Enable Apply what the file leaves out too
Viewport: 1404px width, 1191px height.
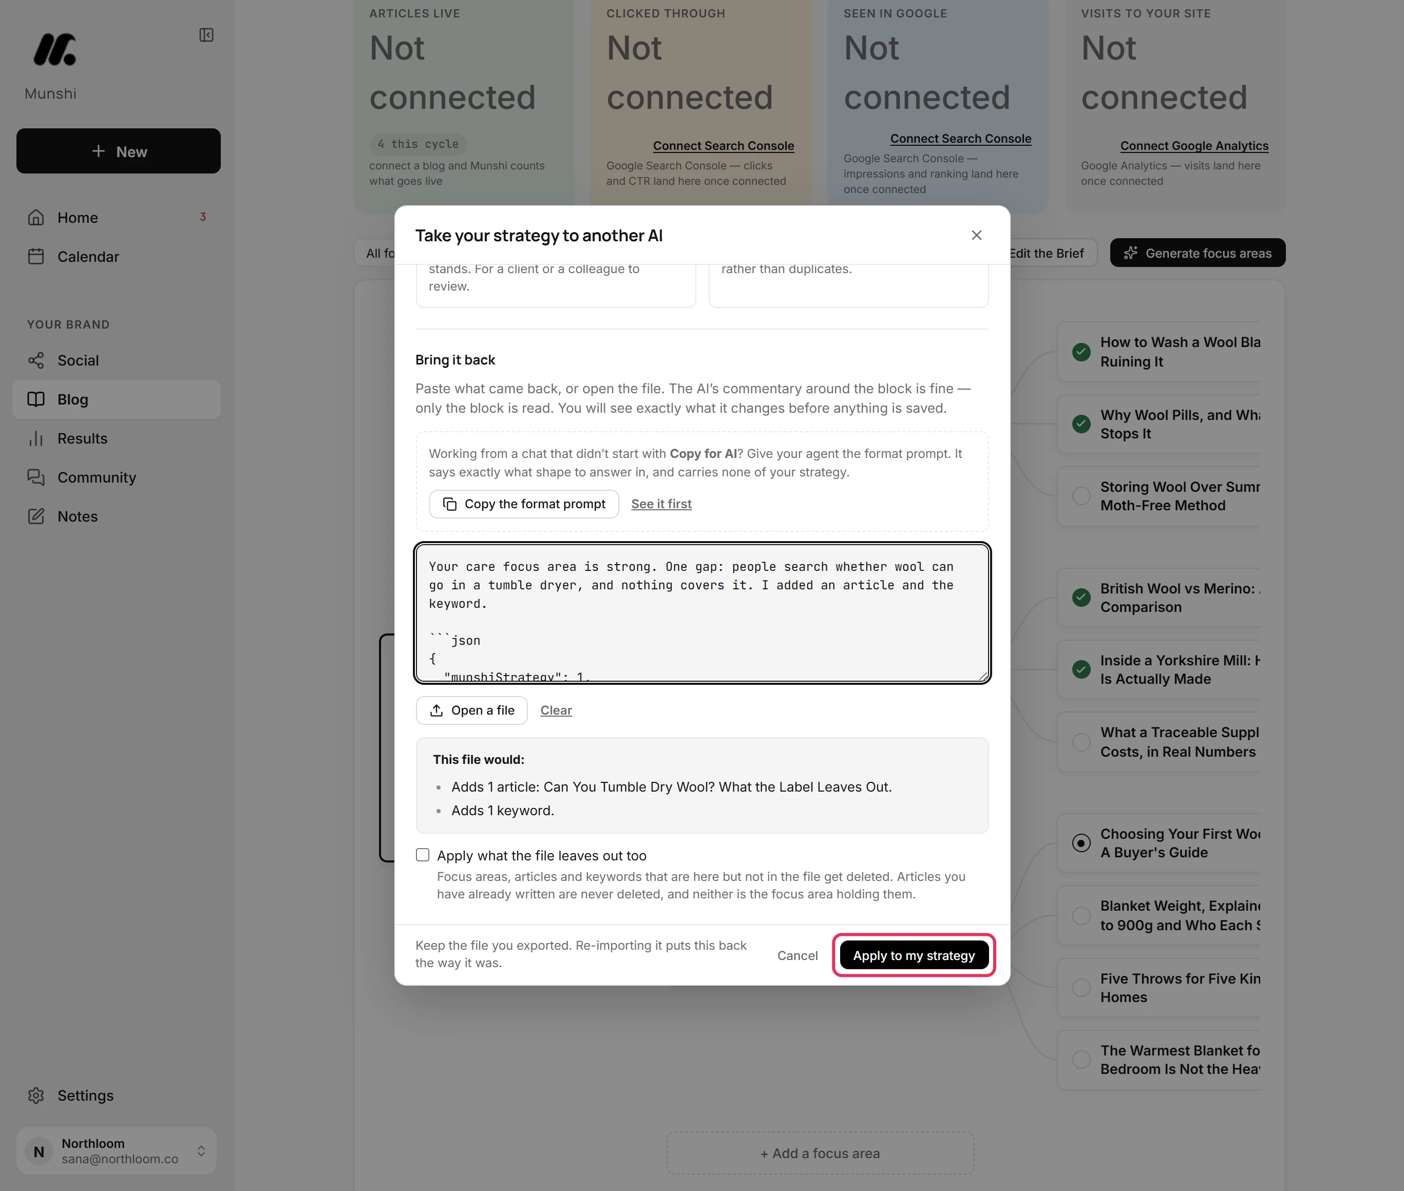423,855
